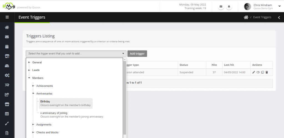Click the dropdown list scrollbar thumb
Viewport: 284px width, 138px height.
[125, 98]
